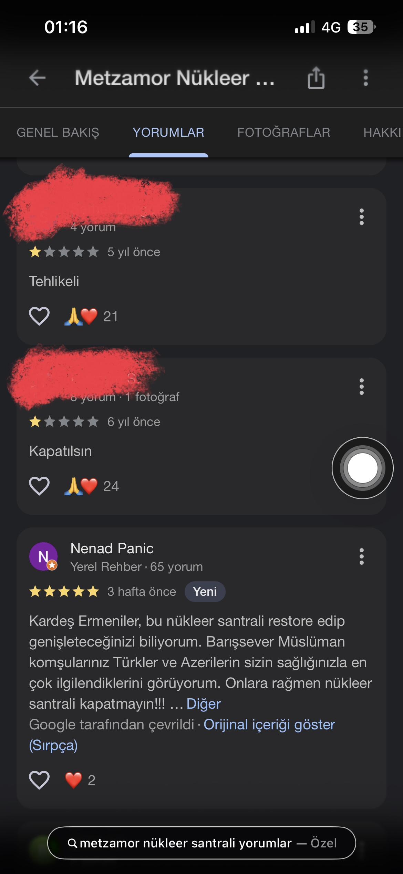
Task: Open Nenad Panic's profile name
Action: point(112,548)
